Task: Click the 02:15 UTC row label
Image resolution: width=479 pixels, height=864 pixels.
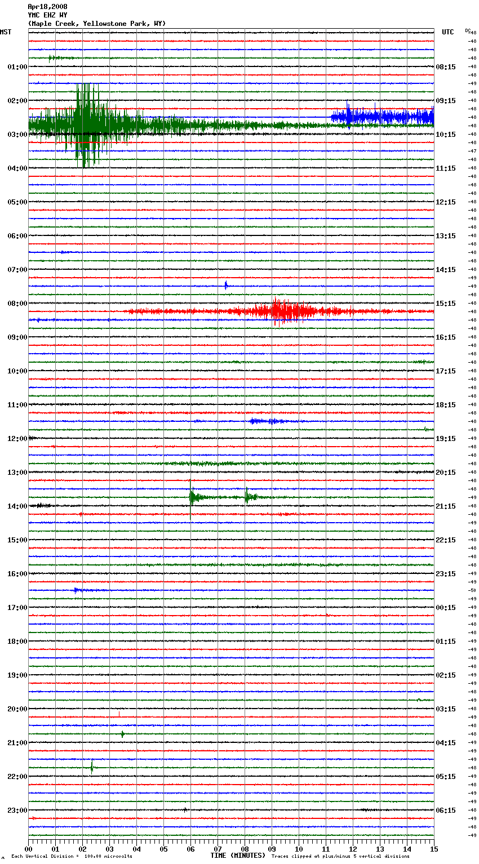Action: coord(446,675)
